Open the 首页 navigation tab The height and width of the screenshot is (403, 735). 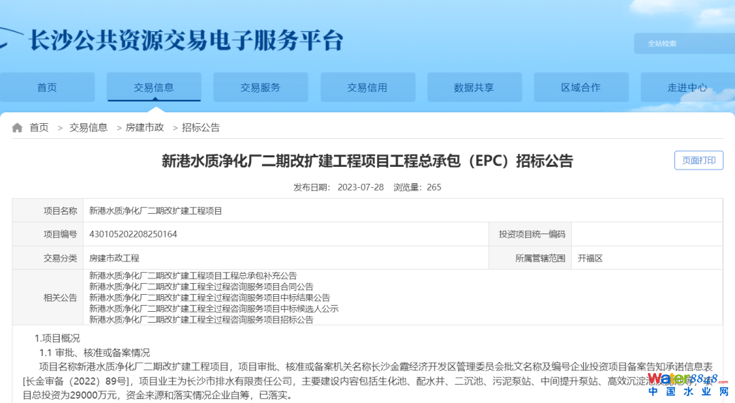[47, 87]
